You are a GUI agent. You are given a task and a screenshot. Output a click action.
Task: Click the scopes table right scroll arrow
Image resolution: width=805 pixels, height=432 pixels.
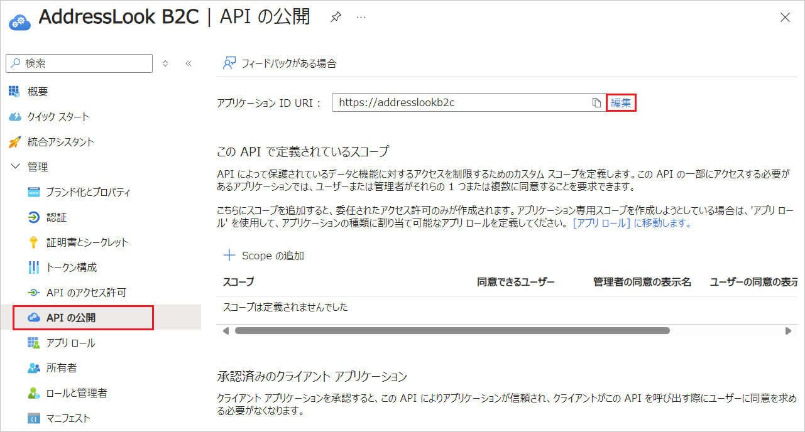[788, 330]
